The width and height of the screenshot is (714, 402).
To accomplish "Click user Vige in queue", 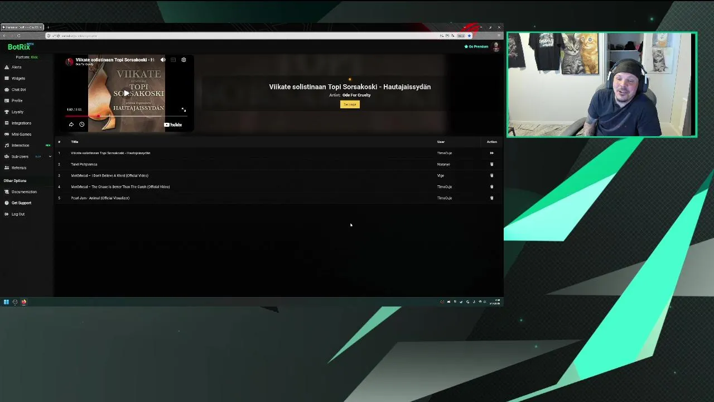I will pyautogui.click(x=441, y=175).
